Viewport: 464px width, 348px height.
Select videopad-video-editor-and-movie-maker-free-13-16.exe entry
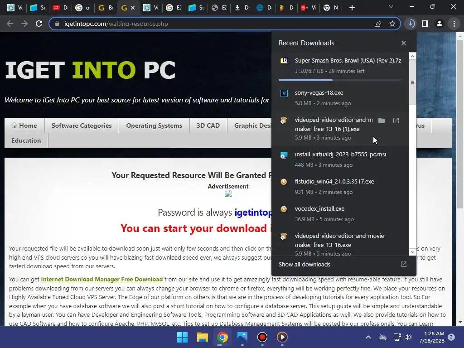[340, 243]
